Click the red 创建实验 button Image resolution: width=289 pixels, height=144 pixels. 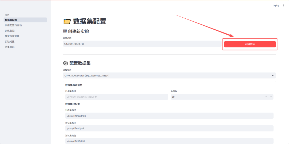[250, 44]
